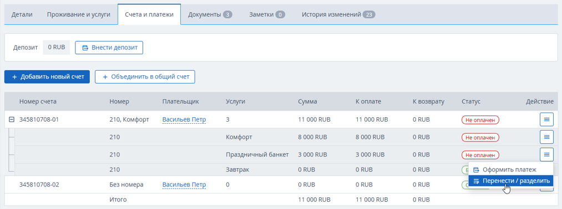Image resolution: width=562 pixels, height=209 pixels.
Task: Click the Добавить новый счет button
Action: click(x=47, y=77)
